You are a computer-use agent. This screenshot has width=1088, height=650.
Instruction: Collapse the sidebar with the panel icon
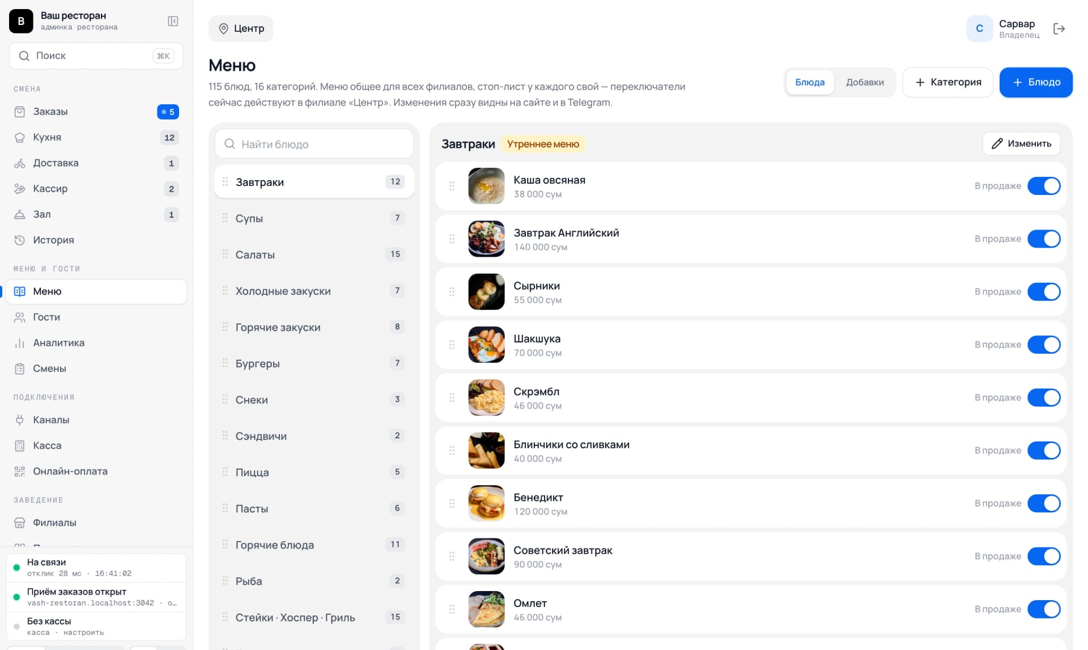[173, 21]
